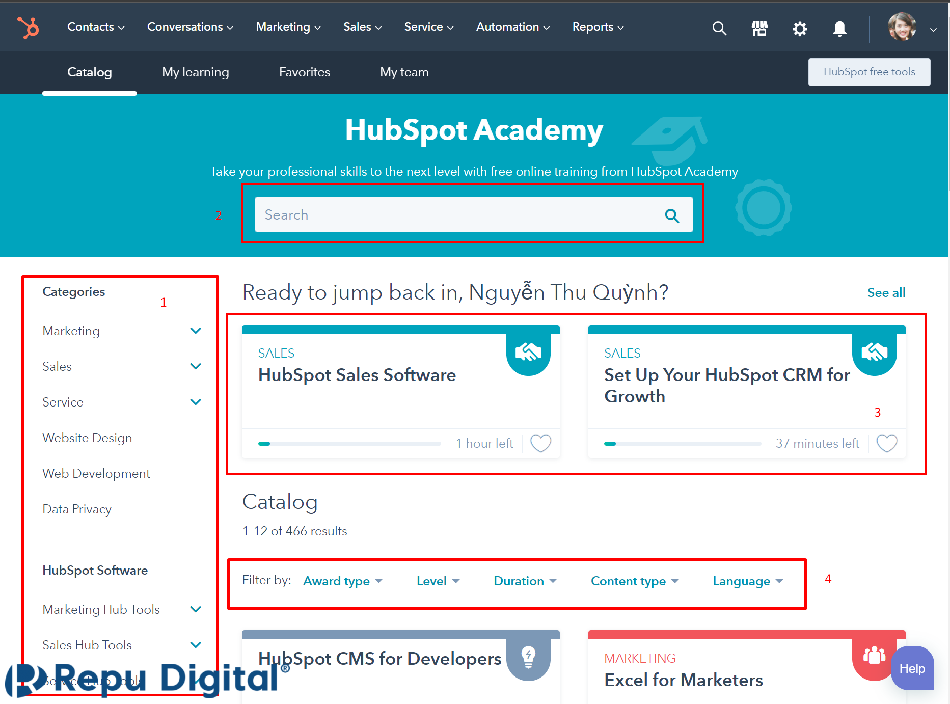Click handshake icon on HubSpot Sales Software card
Image resolution: width=950 pixels, height=704 pixels.
point(528,352)
